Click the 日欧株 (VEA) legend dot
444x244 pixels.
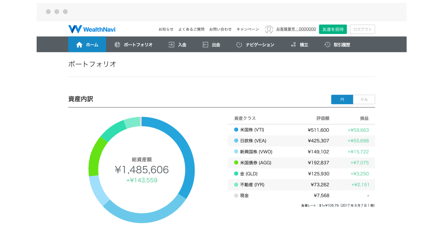pyautogui.click(x=236, y=140)
